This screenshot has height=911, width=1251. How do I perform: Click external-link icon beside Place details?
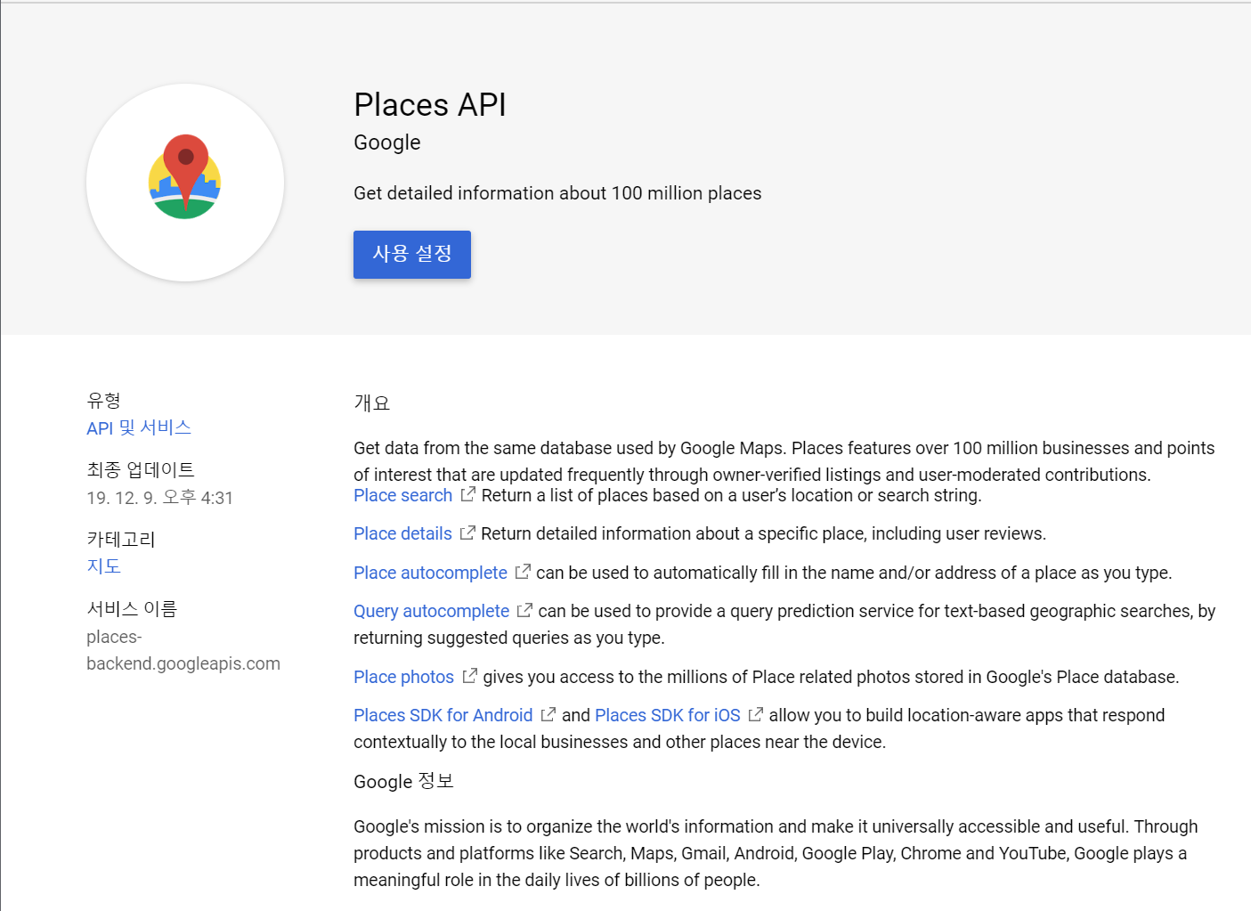467,533
